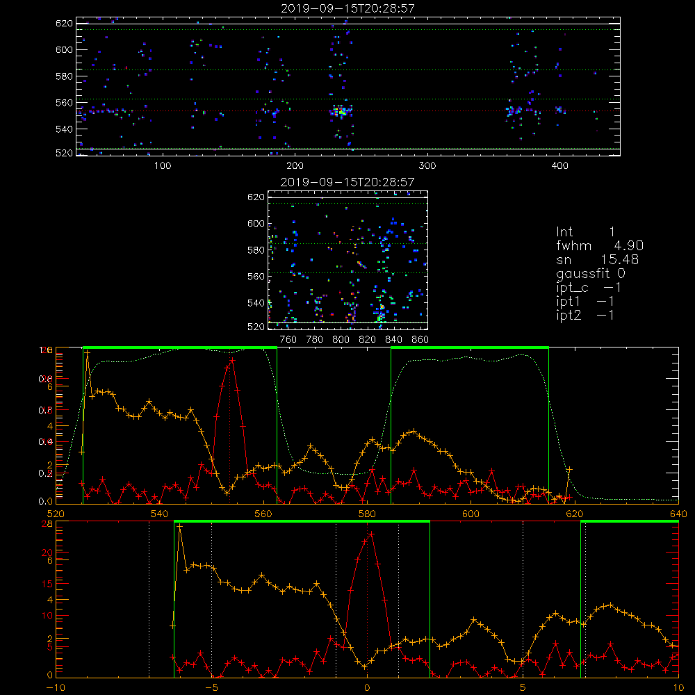Image resolution: width=695 pixels, height=695 pixels.
Task: Click x-axis label 860 on the small scatter plot
Action: [x=420, y=340]
